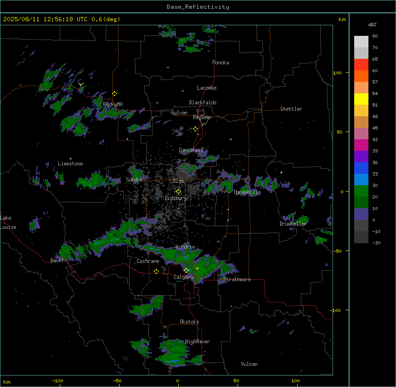The image size is (396, 387).
Task: Click the Innisfail city label
Action: point(191,150)
